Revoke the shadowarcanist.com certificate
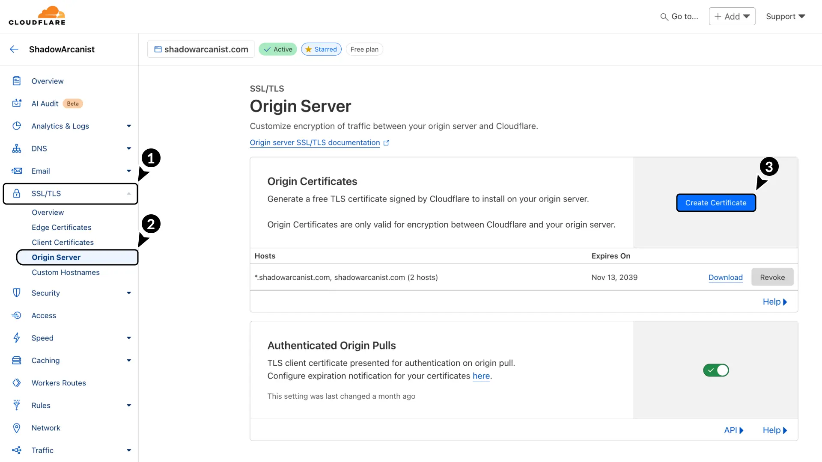Viewport: 822px width, 462px height. 772,277
